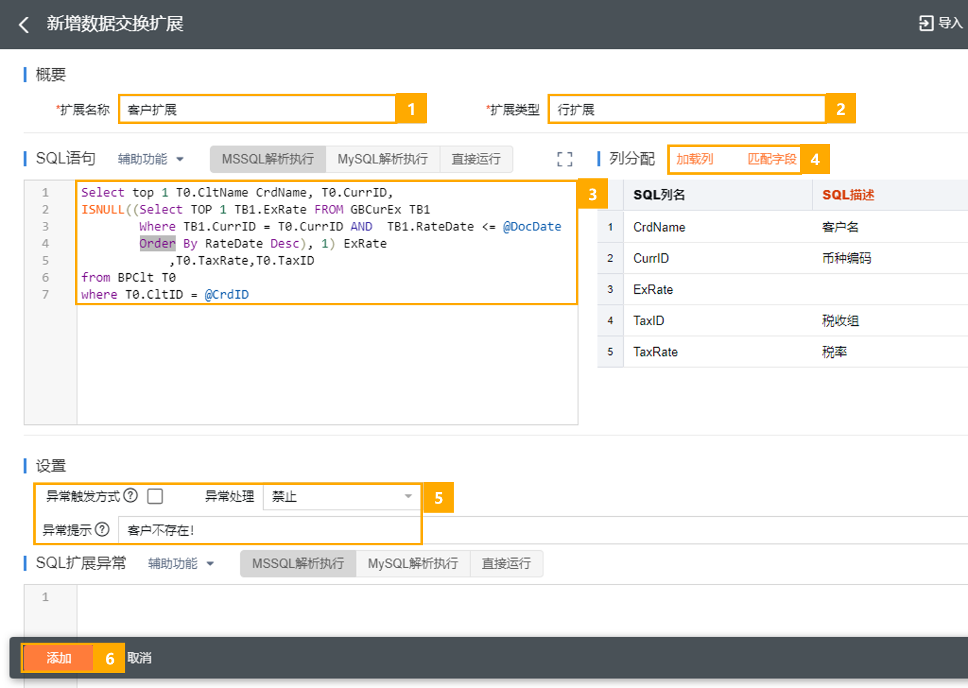The image size is (968, 688).
Task: Click the empty description cell for ExRate
Action: pyautogui.click(x=889, y=290)
